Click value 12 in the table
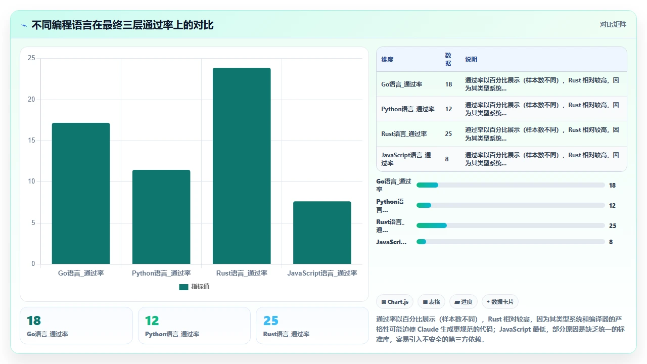 click(x=448, y=109)
